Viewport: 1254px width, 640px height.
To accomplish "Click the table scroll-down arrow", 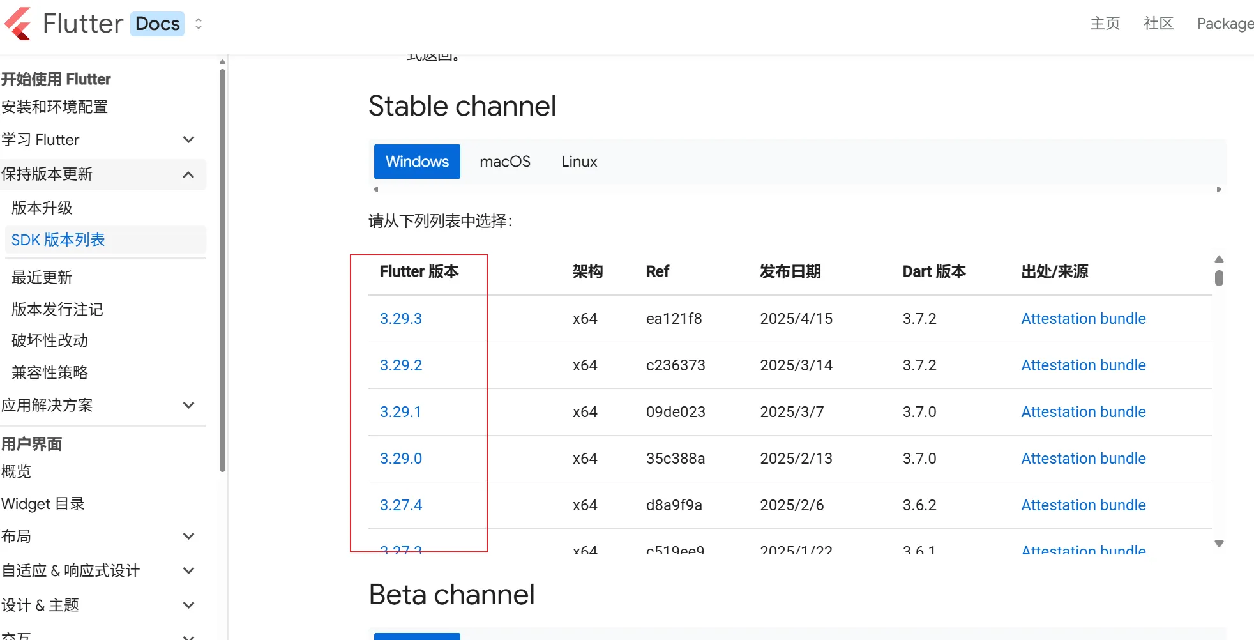I will tap(1219, 544).
